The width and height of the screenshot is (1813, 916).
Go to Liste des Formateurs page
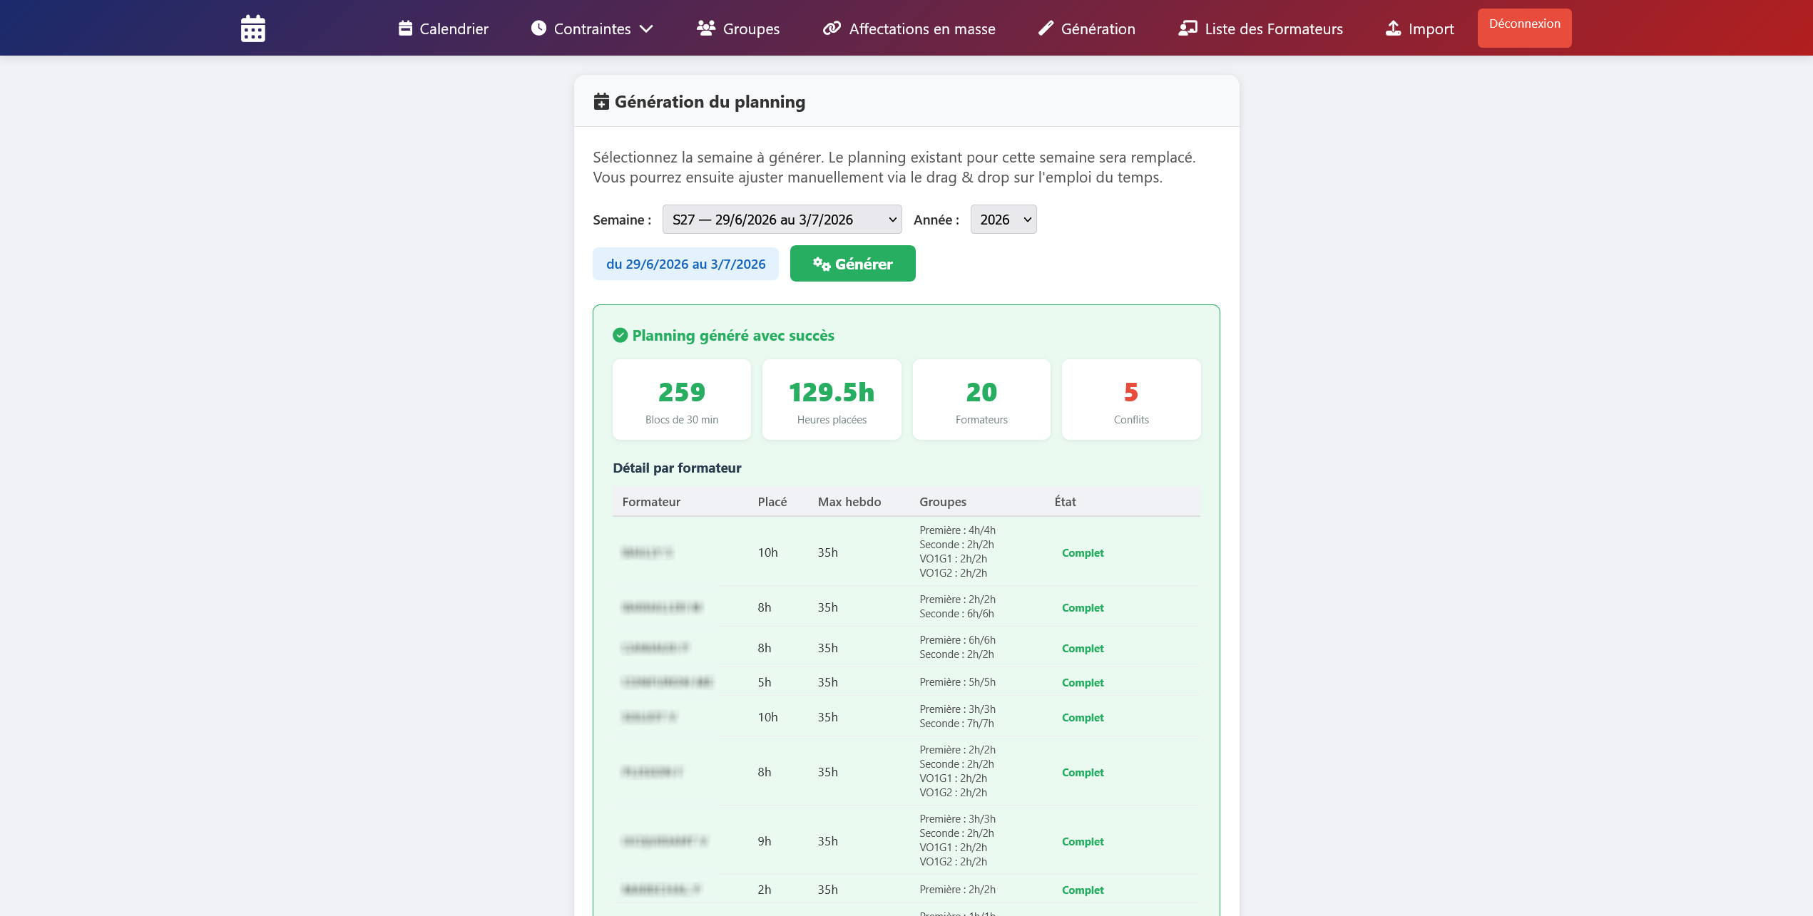pyautogui.click(x=1260, y=29)
